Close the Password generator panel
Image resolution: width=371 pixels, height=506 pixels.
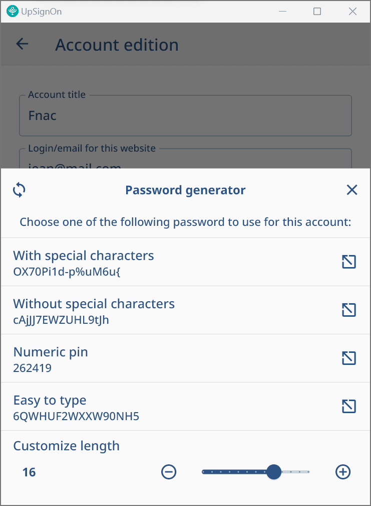pyautogui.click(x=352, y=190)
